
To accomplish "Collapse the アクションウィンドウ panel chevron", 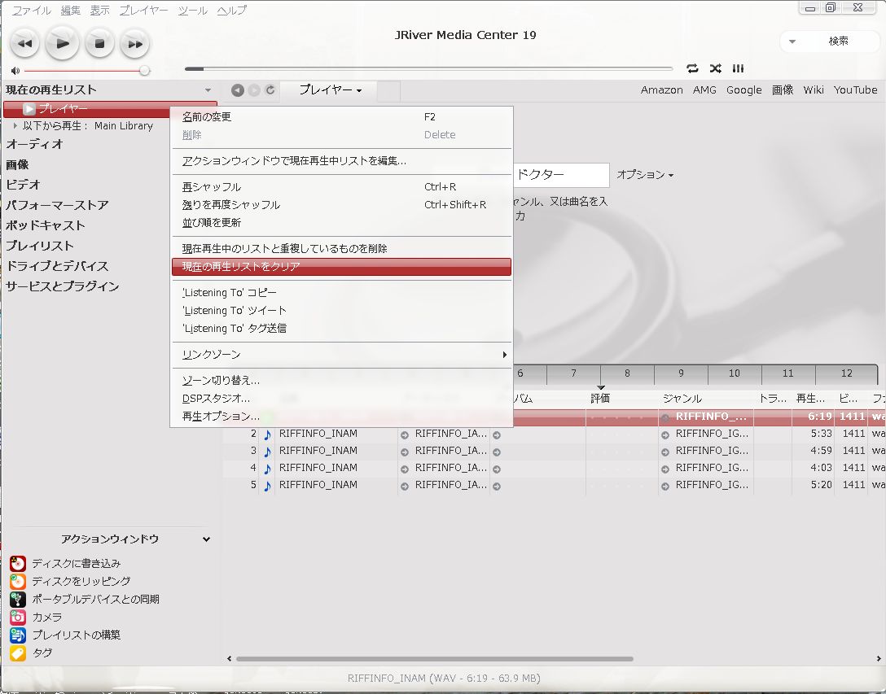I will (206, 539).
